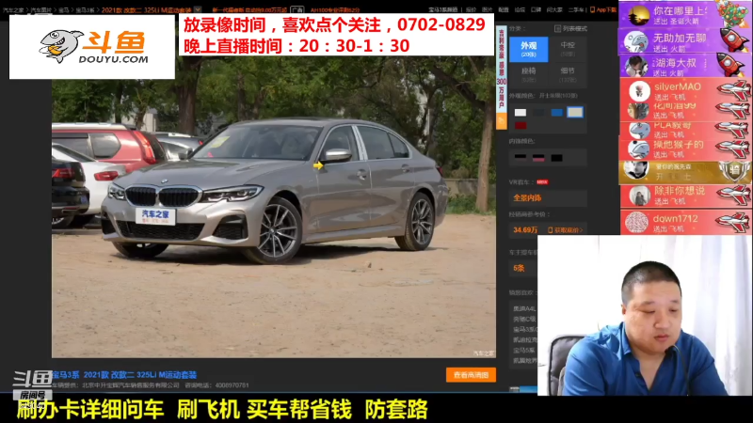Screen dimensions: 753x423
Task: Select the 外观 exterior photo category
Action: coord(528,49)
